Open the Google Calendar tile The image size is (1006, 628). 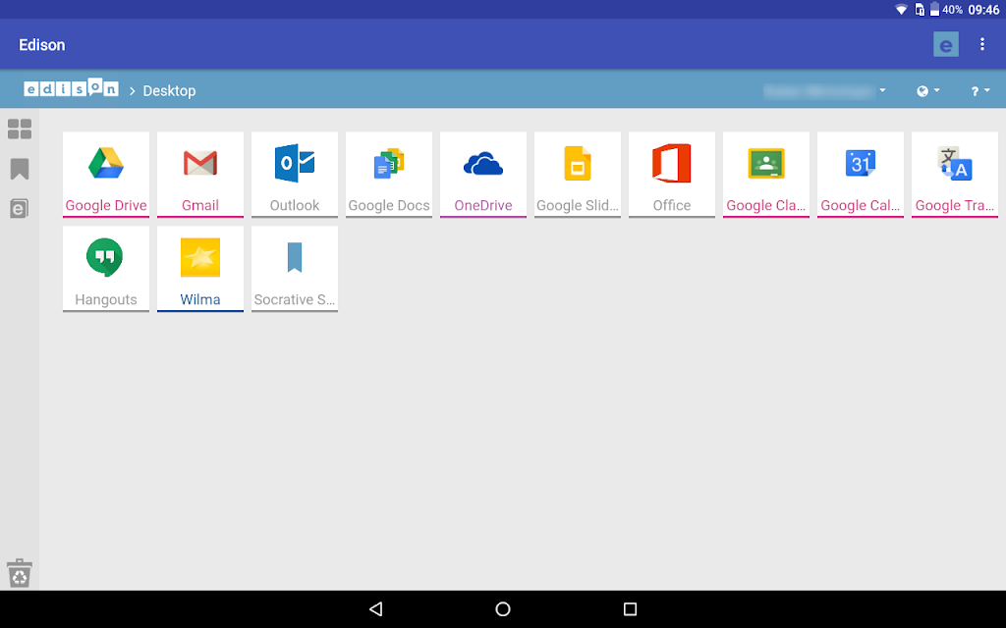(x=861, y=175)
